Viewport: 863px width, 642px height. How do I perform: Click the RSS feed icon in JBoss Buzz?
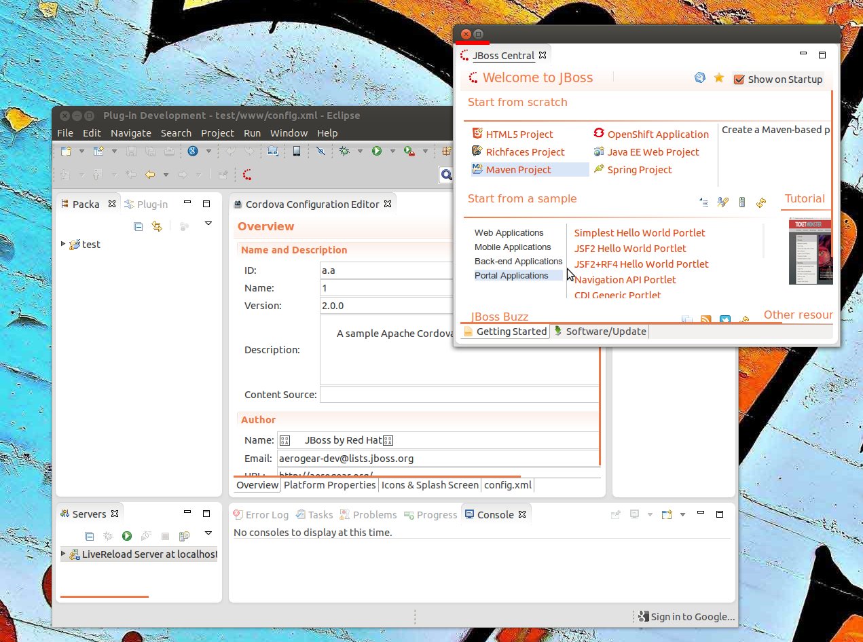coord(706,319)
